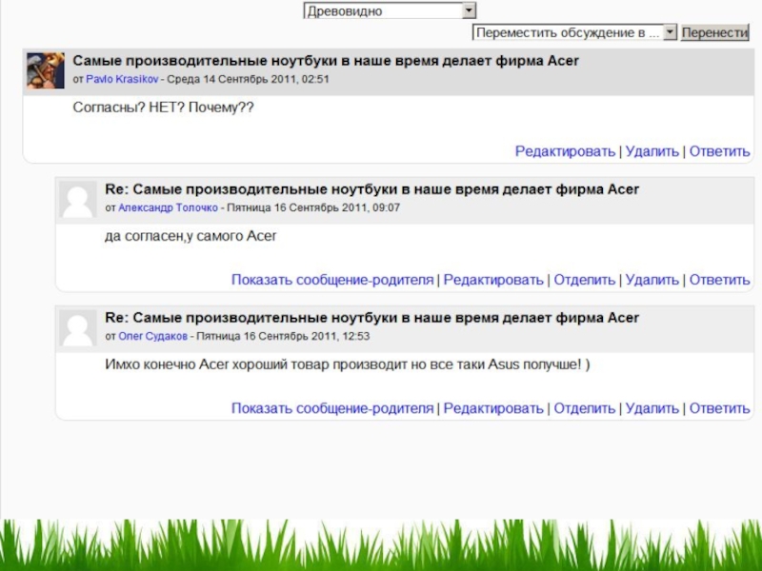The image size is (762, 571).
Task: Click Отделить in Олег Судаков's reply
Action: pos(585,408)
